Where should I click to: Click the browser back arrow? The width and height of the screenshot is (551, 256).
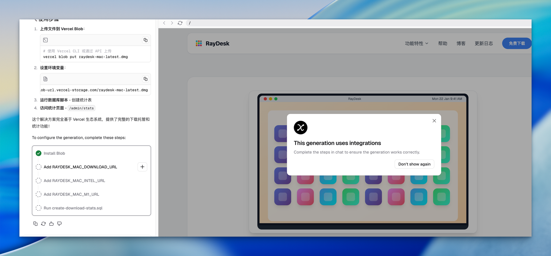tap(164, 23)
